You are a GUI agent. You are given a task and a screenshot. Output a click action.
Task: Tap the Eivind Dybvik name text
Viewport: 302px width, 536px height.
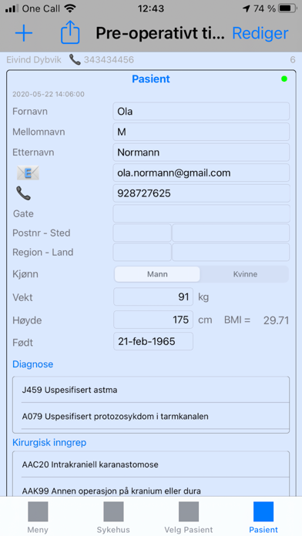coord(34,60)
